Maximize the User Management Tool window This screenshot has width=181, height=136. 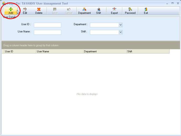click(172, 4)
